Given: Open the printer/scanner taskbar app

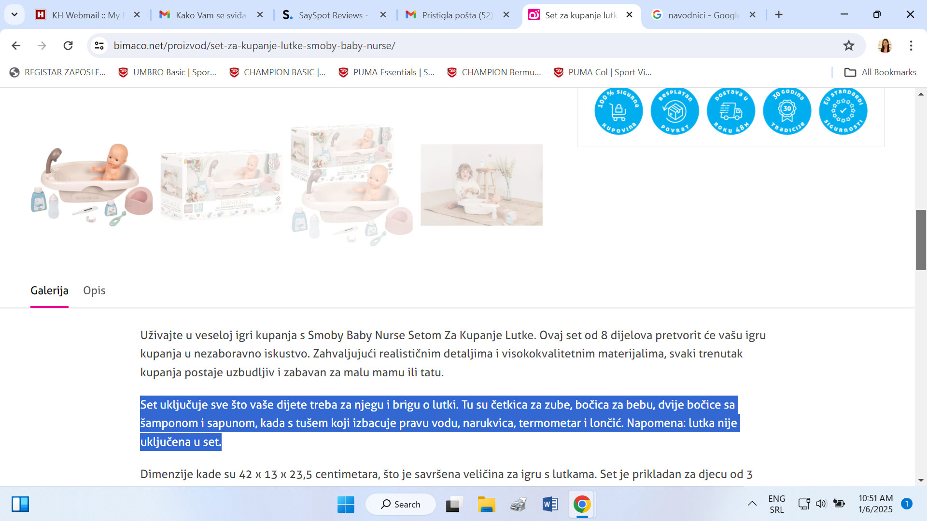Looking at the screenshot, I should pyautogui.click(x=518, y=505).
